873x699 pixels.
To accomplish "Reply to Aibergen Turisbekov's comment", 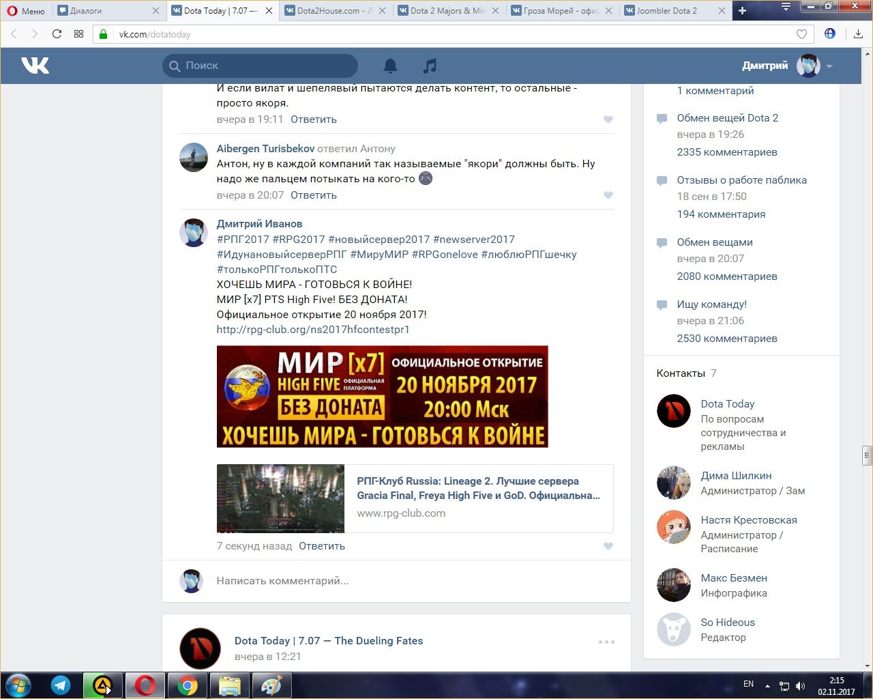I will [314, 195].
